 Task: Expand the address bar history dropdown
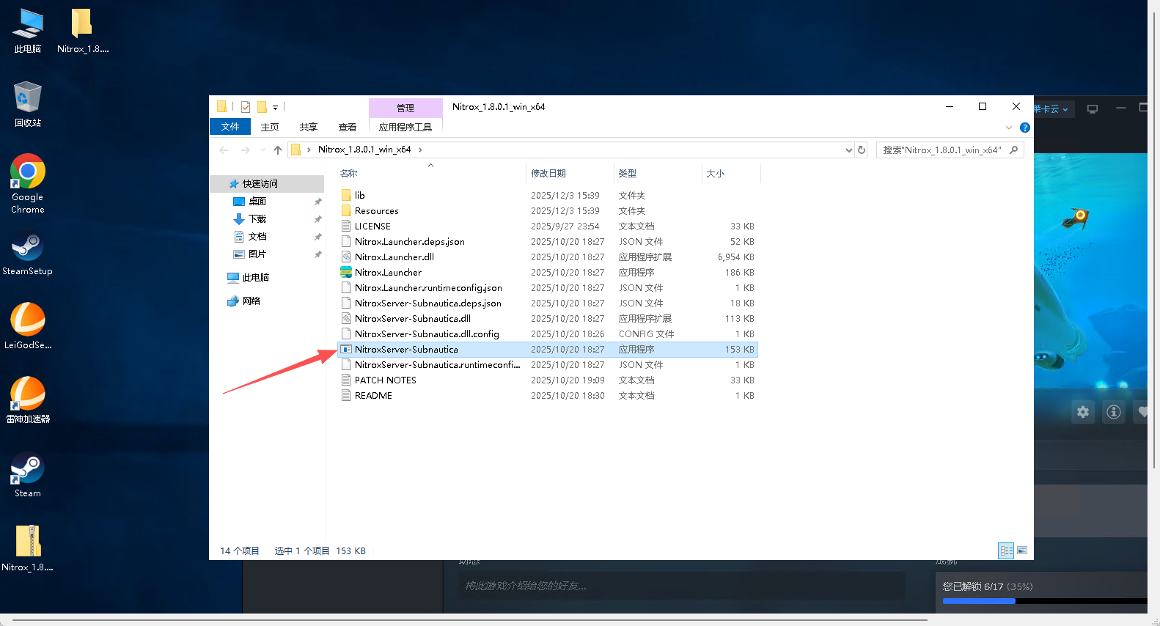tap(849, 150)
